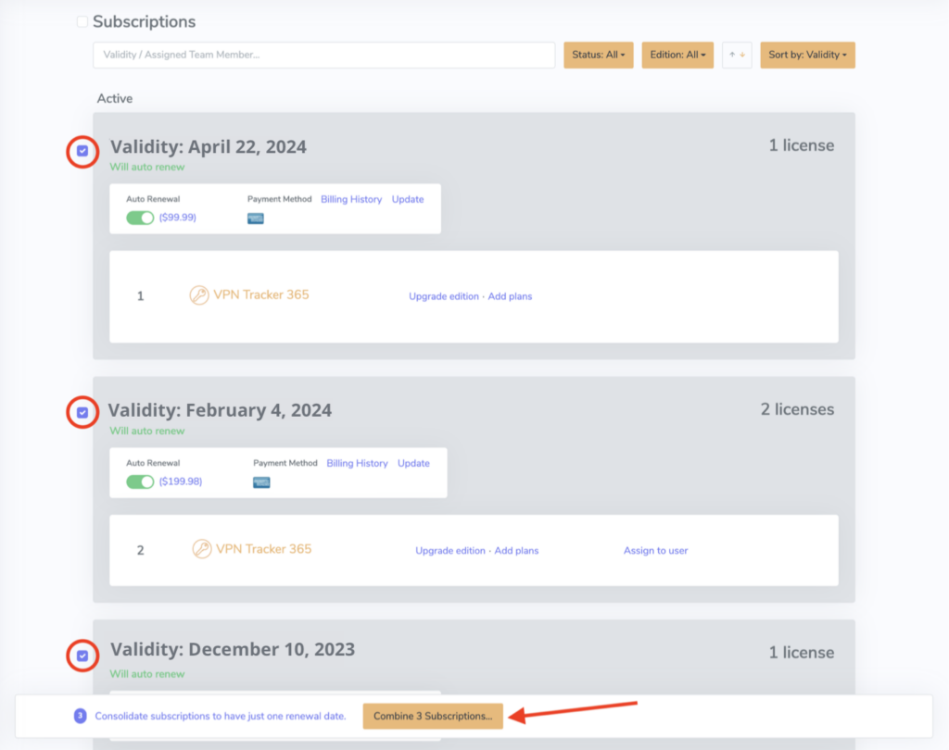Screen dimensions: 949x750
Task: Click Consolidate subscriptions to have one renewal date
Action: tap(221, 716)
